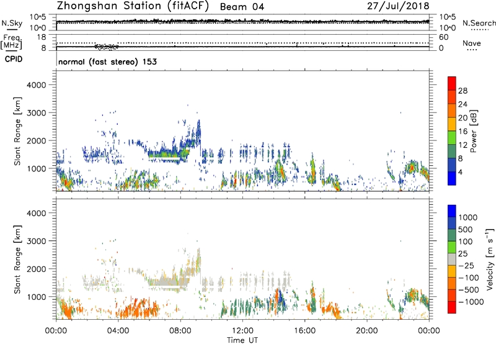The height and width of the screenshot is (344, 496).
Task: Click the frequency change dots near 03:00
Action: click(x=107, y=47)
